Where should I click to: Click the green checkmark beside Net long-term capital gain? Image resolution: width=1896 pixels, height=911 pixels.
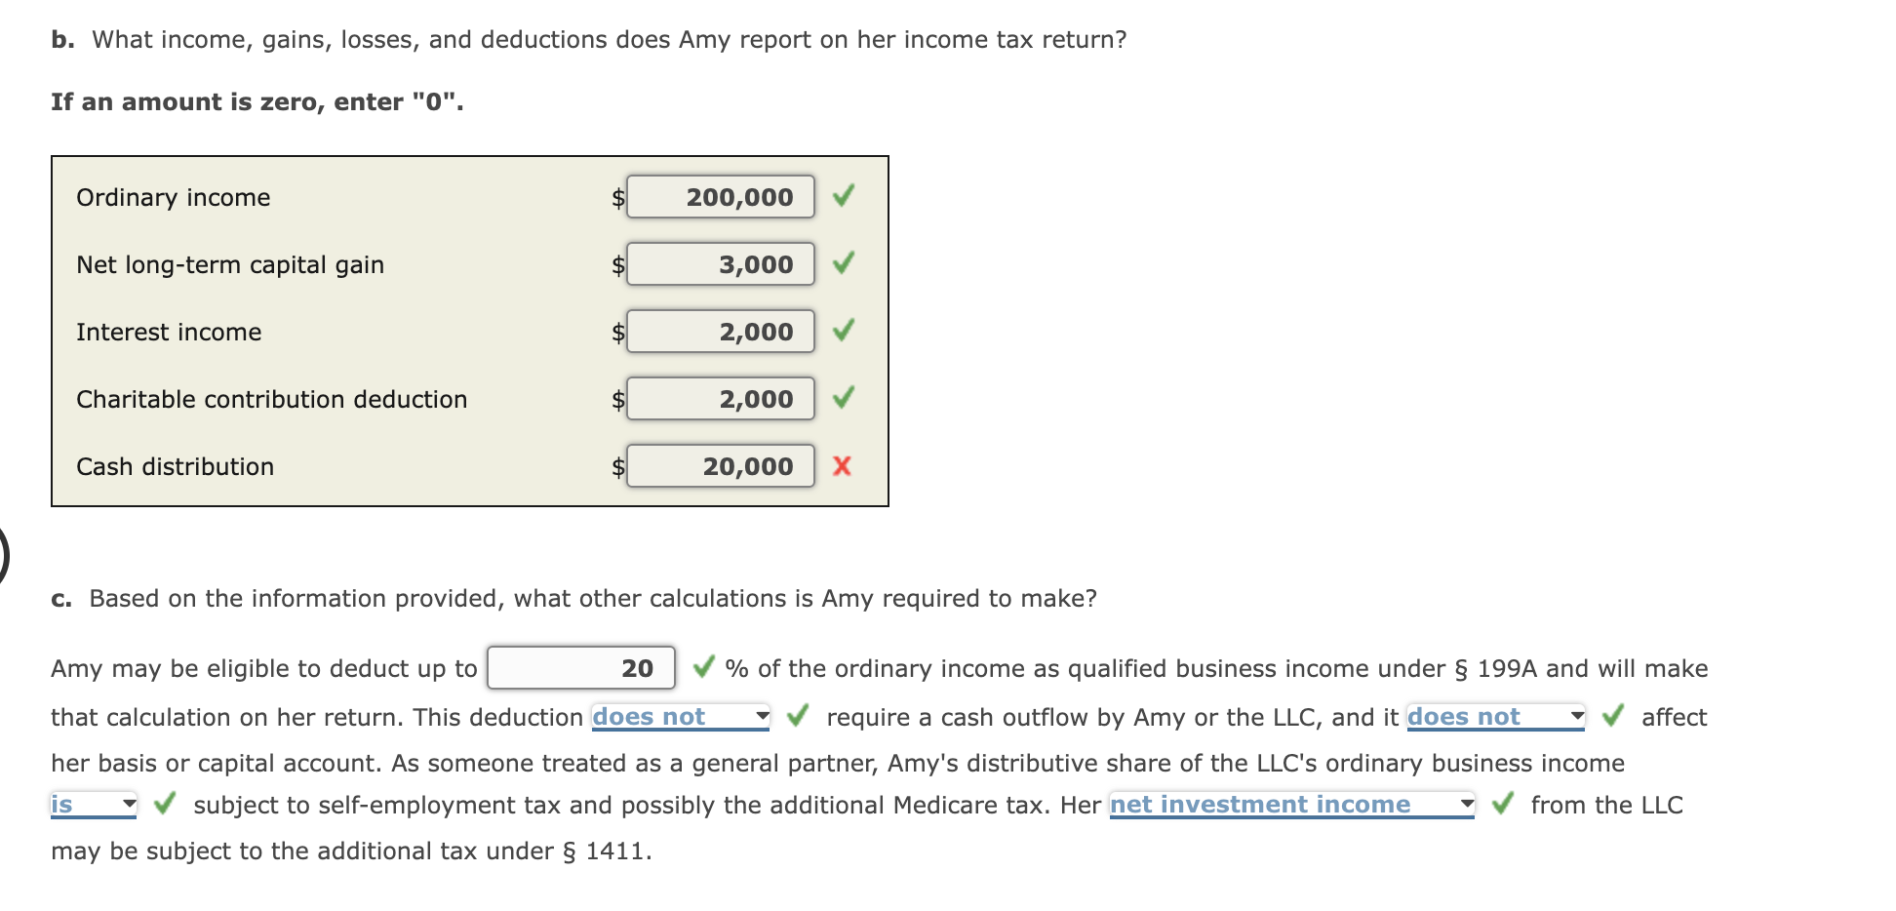pyautogui.click(x=845, y=264)
